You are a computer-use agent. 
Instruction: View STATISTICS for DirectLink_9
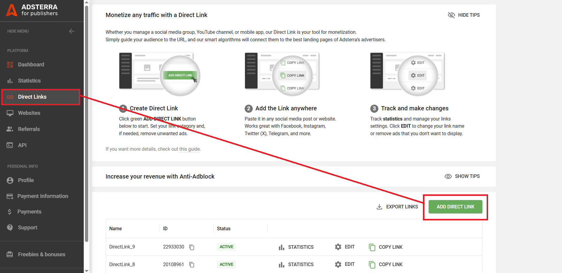pyautogui.click(x=296, y=247)
